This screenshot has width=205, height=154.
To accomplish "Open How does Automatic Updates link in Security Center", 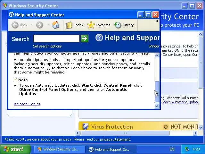I will tap(179, 102).
